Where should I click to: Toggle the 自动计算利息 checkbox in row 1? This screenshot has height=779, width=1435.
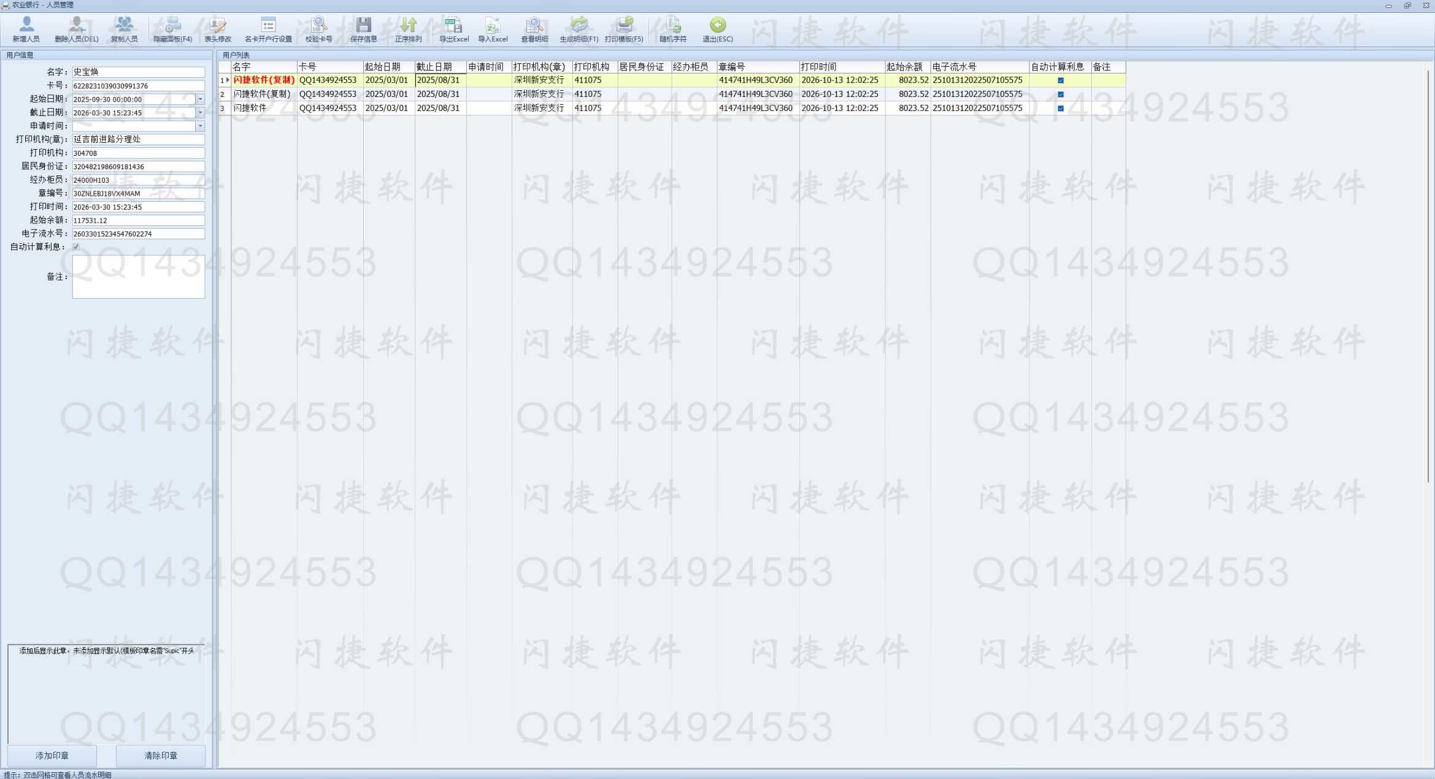tap(1060, 80)
